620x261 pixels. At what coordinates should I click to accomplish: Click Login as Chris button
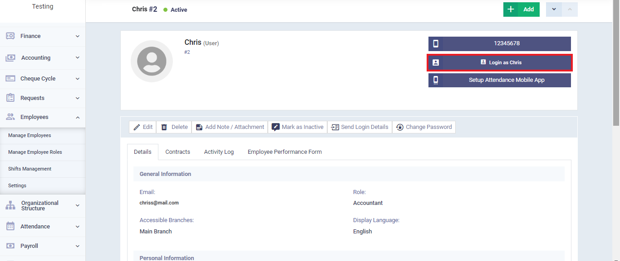[500, 62]
